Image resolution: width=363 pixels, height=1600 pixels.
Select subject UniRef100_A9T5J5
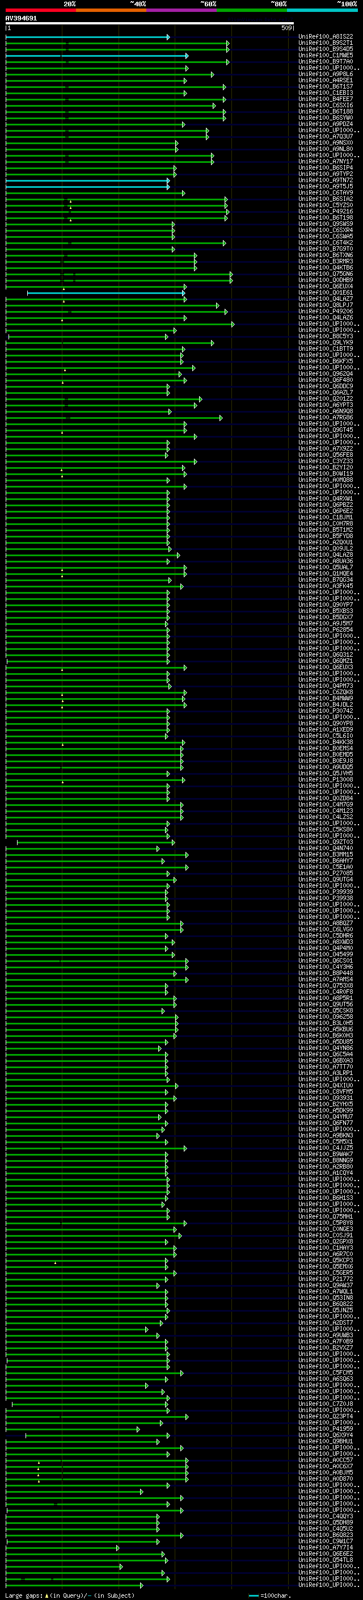point(326,186)
